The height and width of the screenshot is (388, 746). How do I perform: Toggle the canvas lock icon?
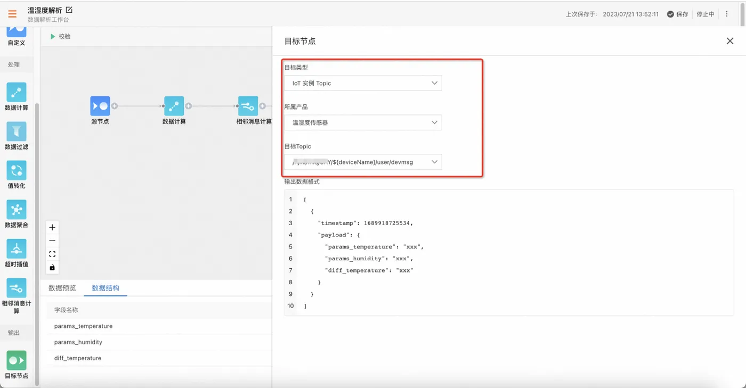click(52, 267)
